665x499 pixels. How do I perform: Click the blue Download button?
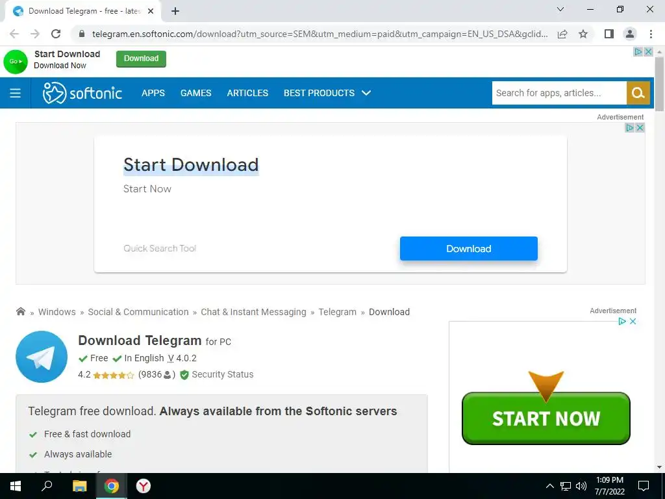469,249
